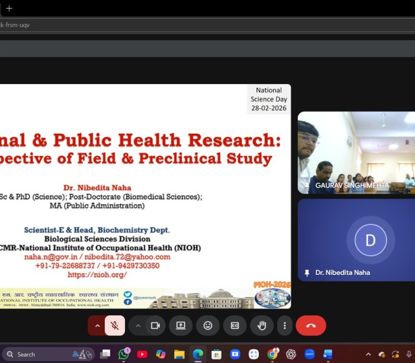This screenshot has width=415, height=363.
Task: Unmute the microphone in the call
Action: point(115,326)
